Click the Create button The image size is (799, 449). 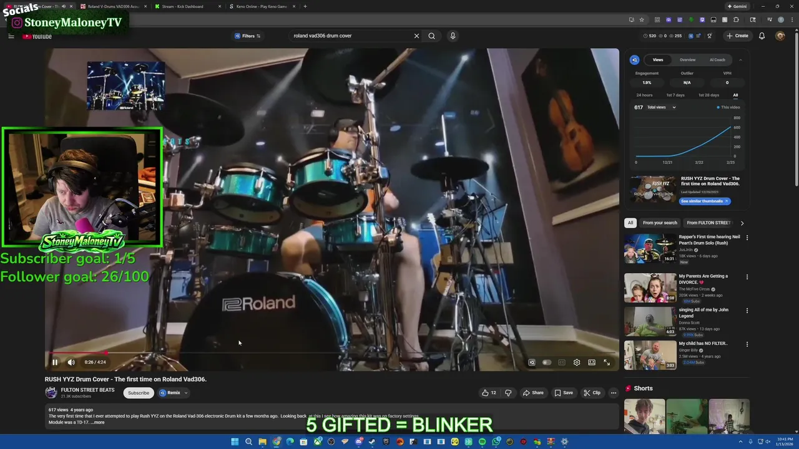[737, 36]
